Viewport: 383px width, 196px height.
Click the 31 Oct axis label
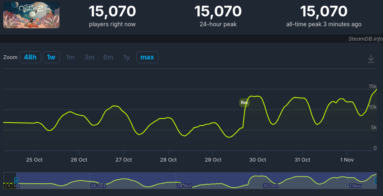tap(303, 160)
